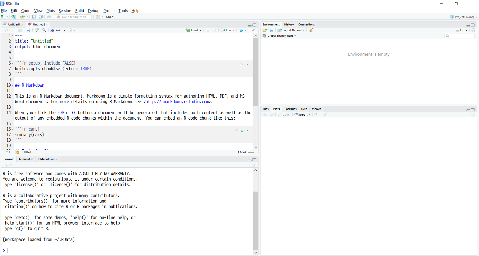
Task: Open the Addins dropdown
Action: [x=111, y=17]
